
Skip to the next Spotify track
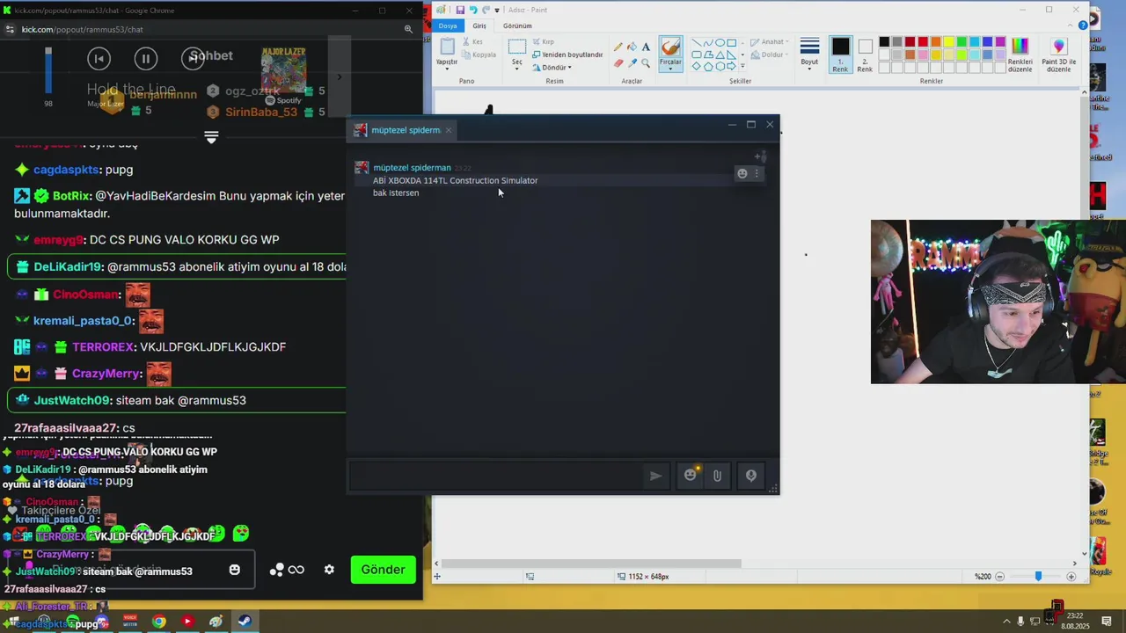[x=193, y=59]
